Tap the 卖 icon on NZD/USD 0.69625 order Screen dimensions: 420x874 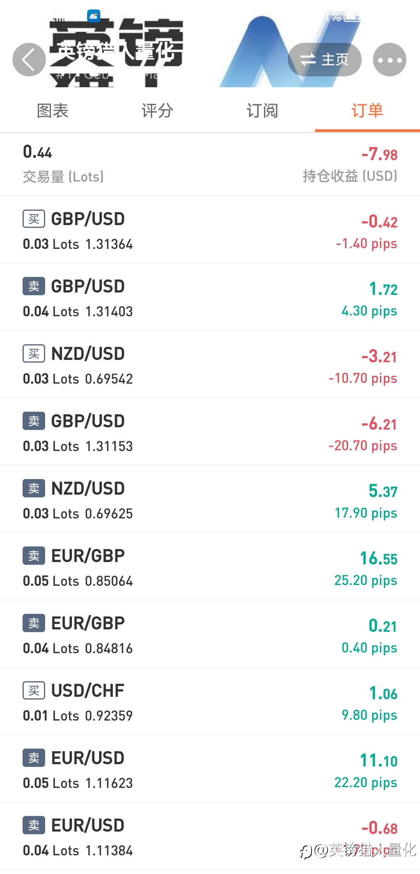coord(34,488)
